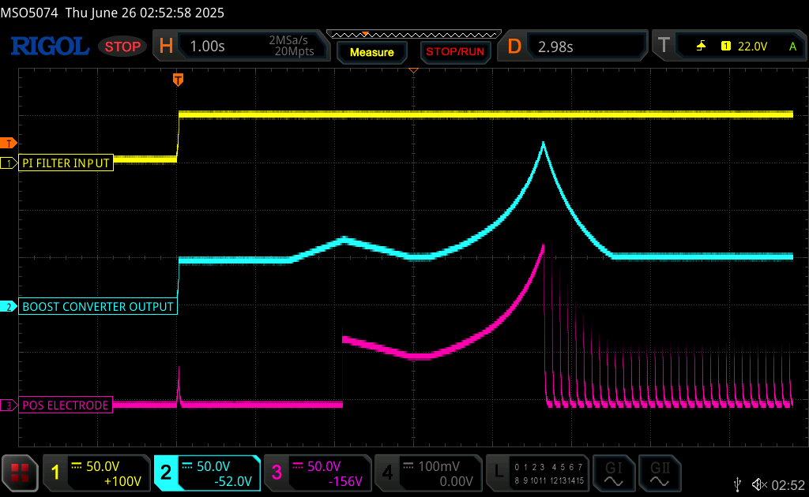Tap the red STOP status indicator
The height and width of the screenshot is (497, 809).
coord(122,47)
